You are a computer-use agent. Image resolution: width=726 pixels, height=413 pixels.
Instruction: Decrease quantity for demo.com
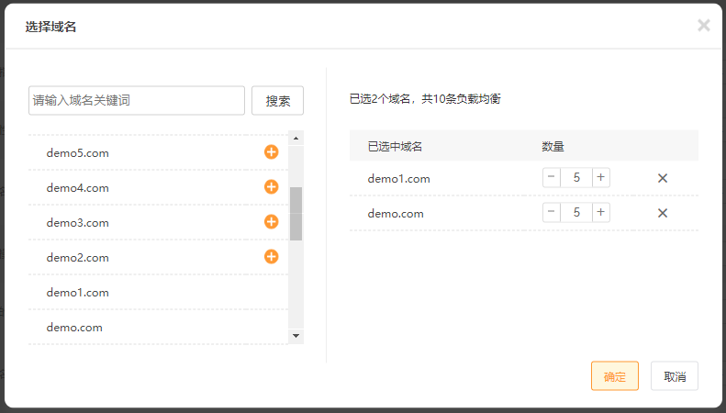(552, 213)
